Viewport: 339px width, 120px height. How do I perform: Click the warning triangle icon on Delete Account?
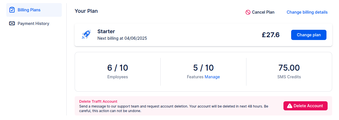click(x=289, y=106)
